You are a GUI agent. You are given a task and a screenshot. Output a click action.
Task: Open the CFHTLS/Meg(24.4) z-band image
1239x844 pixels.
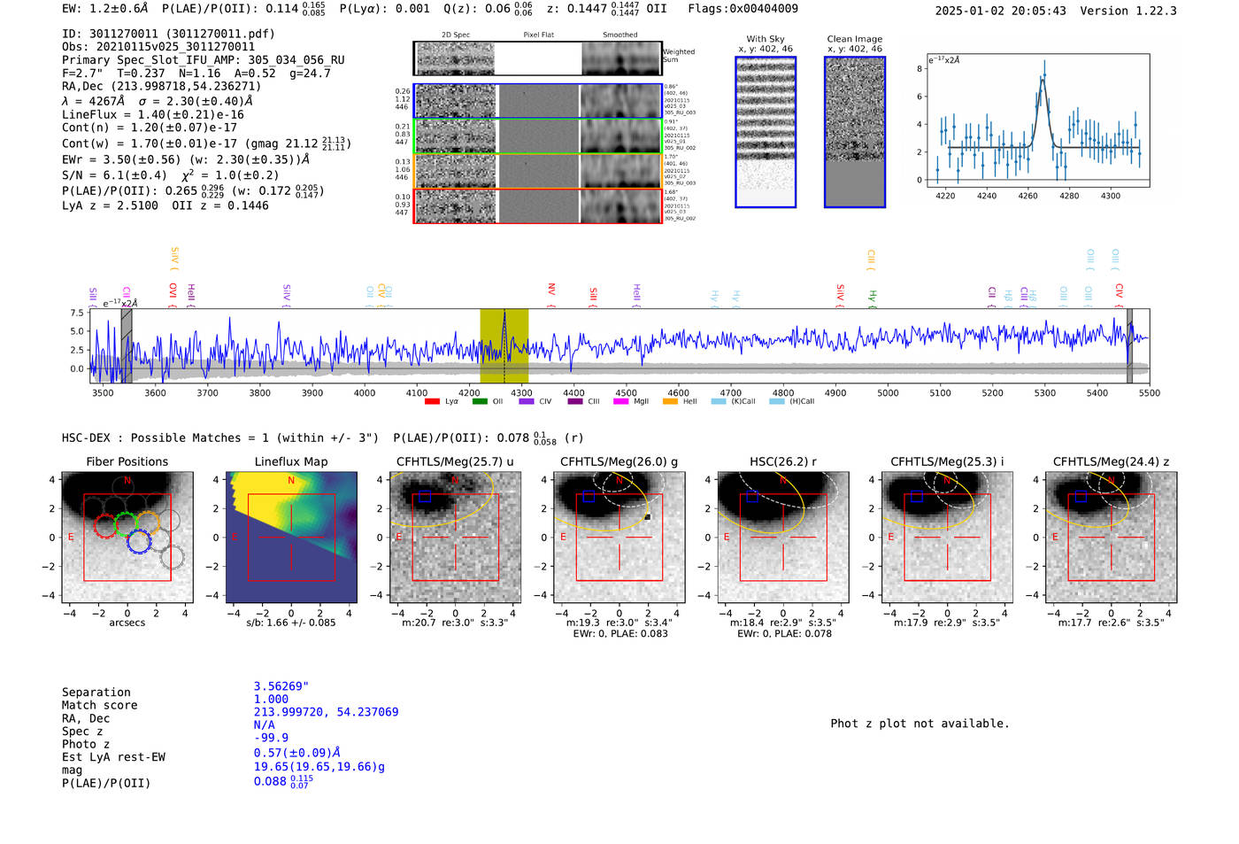point(1111,537)
